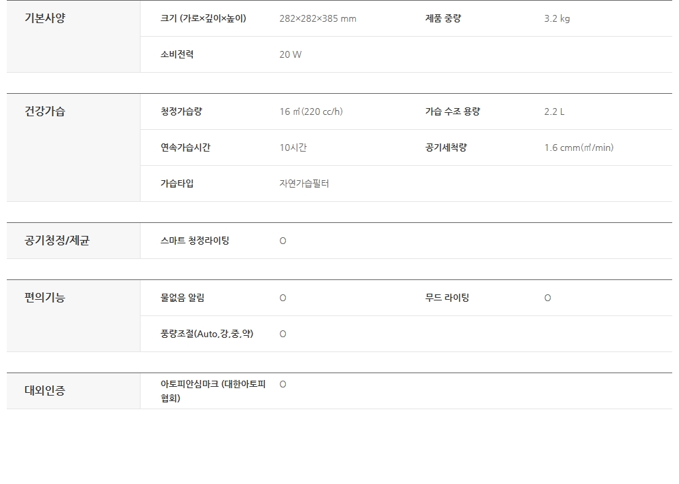Click the 대외인증 section header
This screenshot has width=679, height=484.
tap(45, 391)
